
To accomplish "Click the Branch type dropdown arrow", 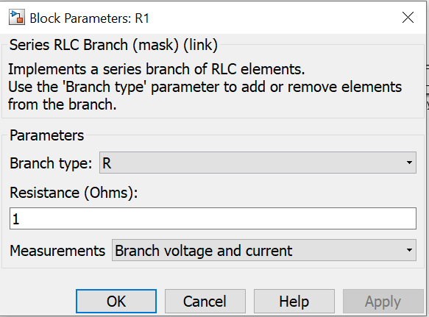I will pos(409,163).
